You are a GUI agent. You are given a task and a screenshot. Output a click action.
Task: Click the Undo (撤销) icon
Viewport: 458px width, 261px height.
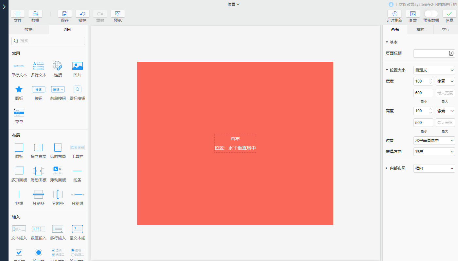[x=82, y=14]
